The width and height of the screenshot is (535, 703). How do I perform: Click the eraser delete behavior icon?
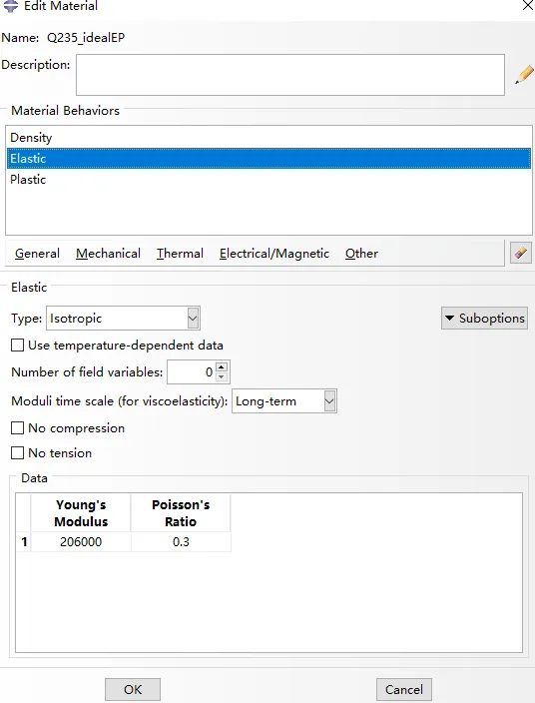pyautogui.click(x=521, y=254)
